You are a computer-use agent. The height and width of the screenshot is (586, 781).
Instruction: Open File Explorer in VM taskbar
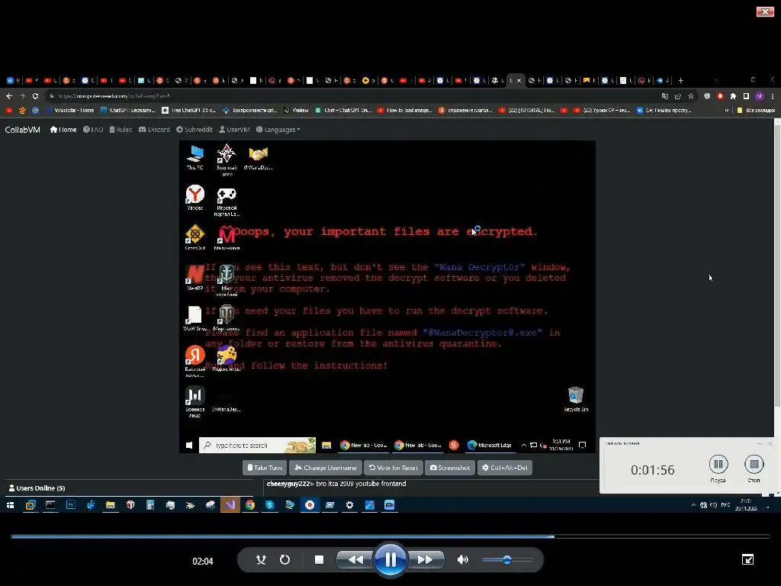click(x=326, y=445)
